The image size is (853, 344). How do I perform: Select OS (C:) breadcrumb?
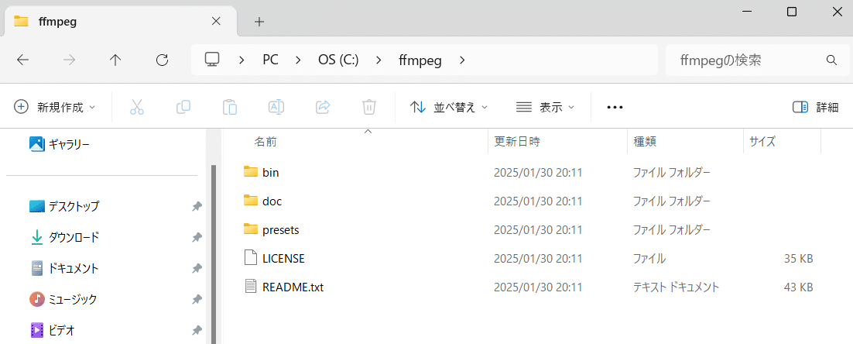[338, 60]
